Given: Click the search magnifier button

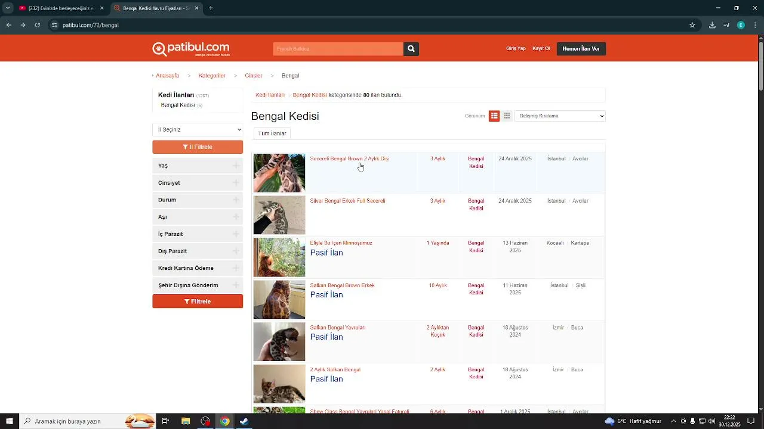Looking at the screenshot, I should click(411, 49).
